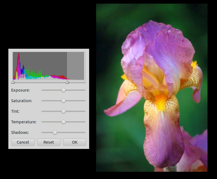Click the far left end of Saturation track
This screenshot has width=217, height=179.
pyautogui.click(x=42, y=101)
